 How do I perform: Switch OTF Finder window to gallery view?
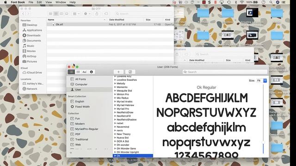pyautogui.click(x=67, y=13)
